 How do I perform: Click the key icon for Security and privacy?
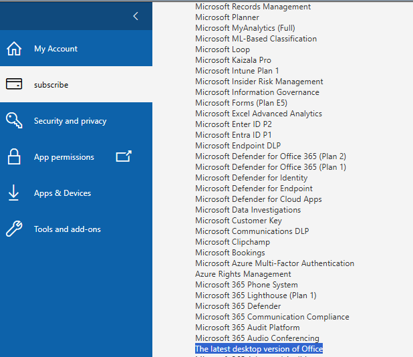pos(14,120)
